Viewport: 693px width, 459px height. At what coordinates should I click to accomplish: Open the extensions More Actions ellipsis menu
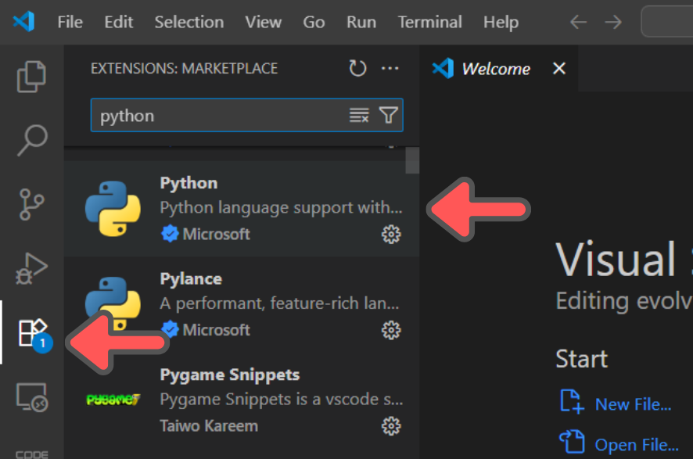click(390, 69)
